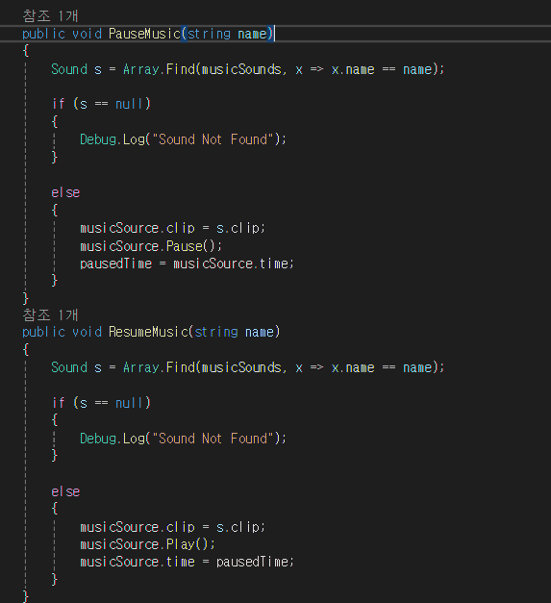Image resolution: width=551 pixels, height=603 pixels.
Task: Click the PauseMusic method name
Action: 144,34
